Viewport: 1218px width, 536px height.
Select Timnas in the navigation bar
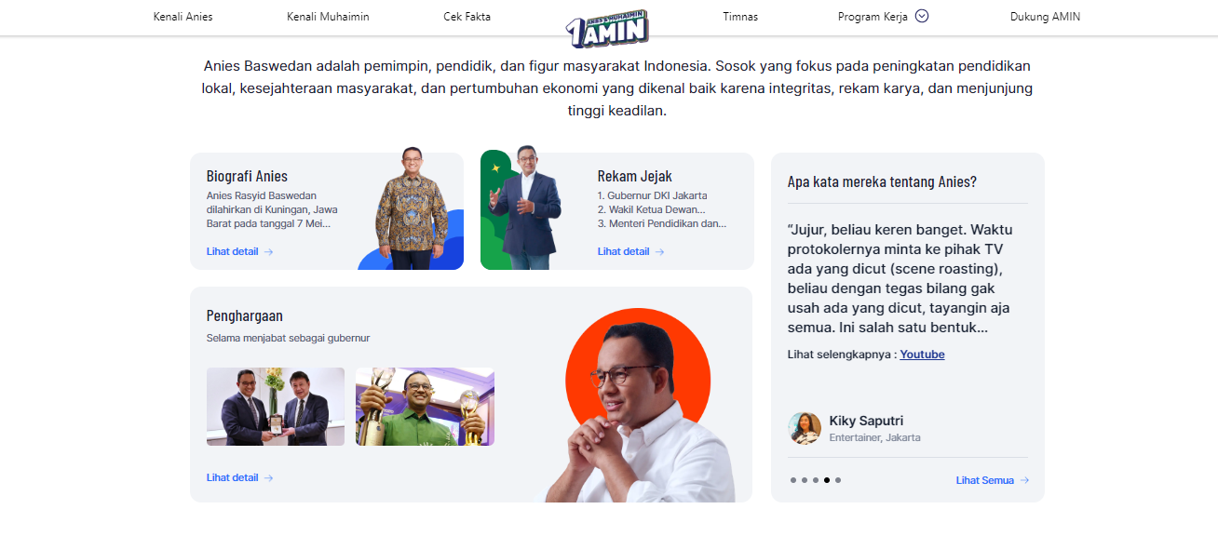[740, 17]
